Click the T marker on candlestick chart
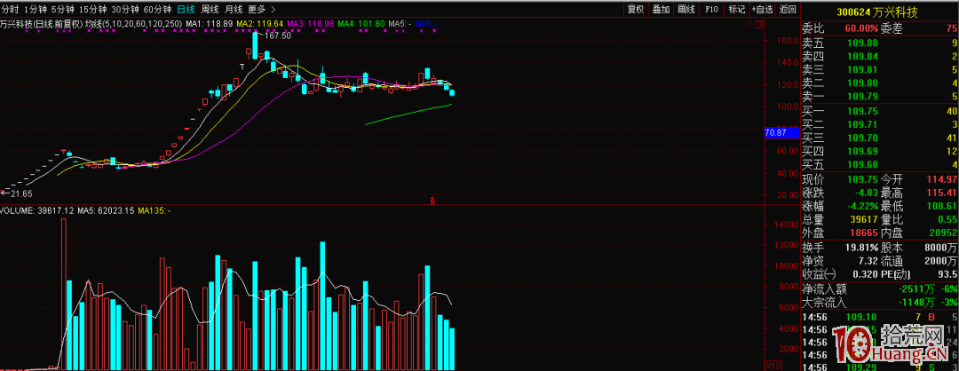 (242, 66)
